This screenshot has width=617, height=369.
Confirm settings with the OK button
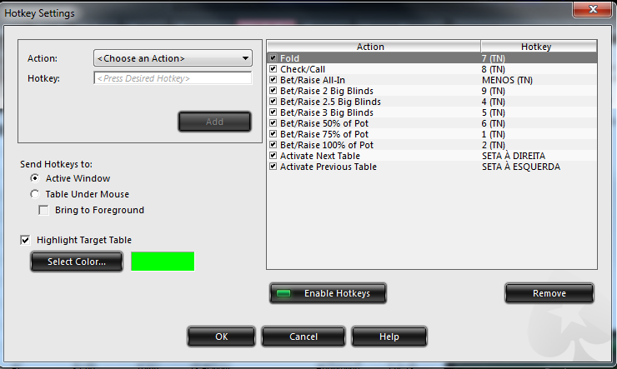tap(221, 337)
